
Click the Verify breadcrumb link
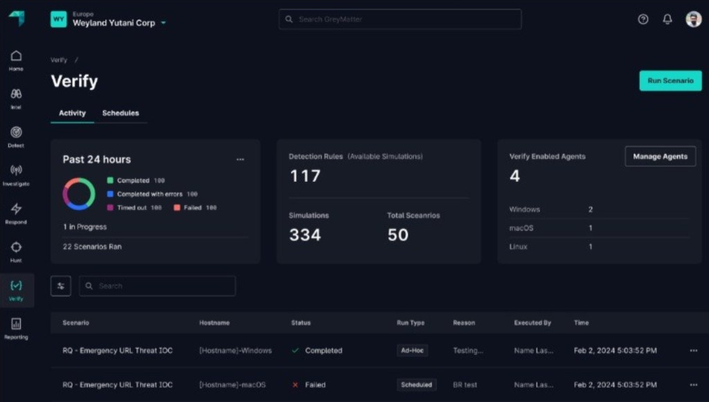pyautogui.click(x=59, y=60)
